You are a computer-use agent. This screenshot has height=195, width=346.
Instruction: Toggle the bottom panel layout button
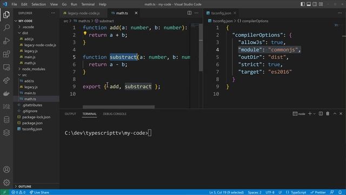tap(309, 4)
